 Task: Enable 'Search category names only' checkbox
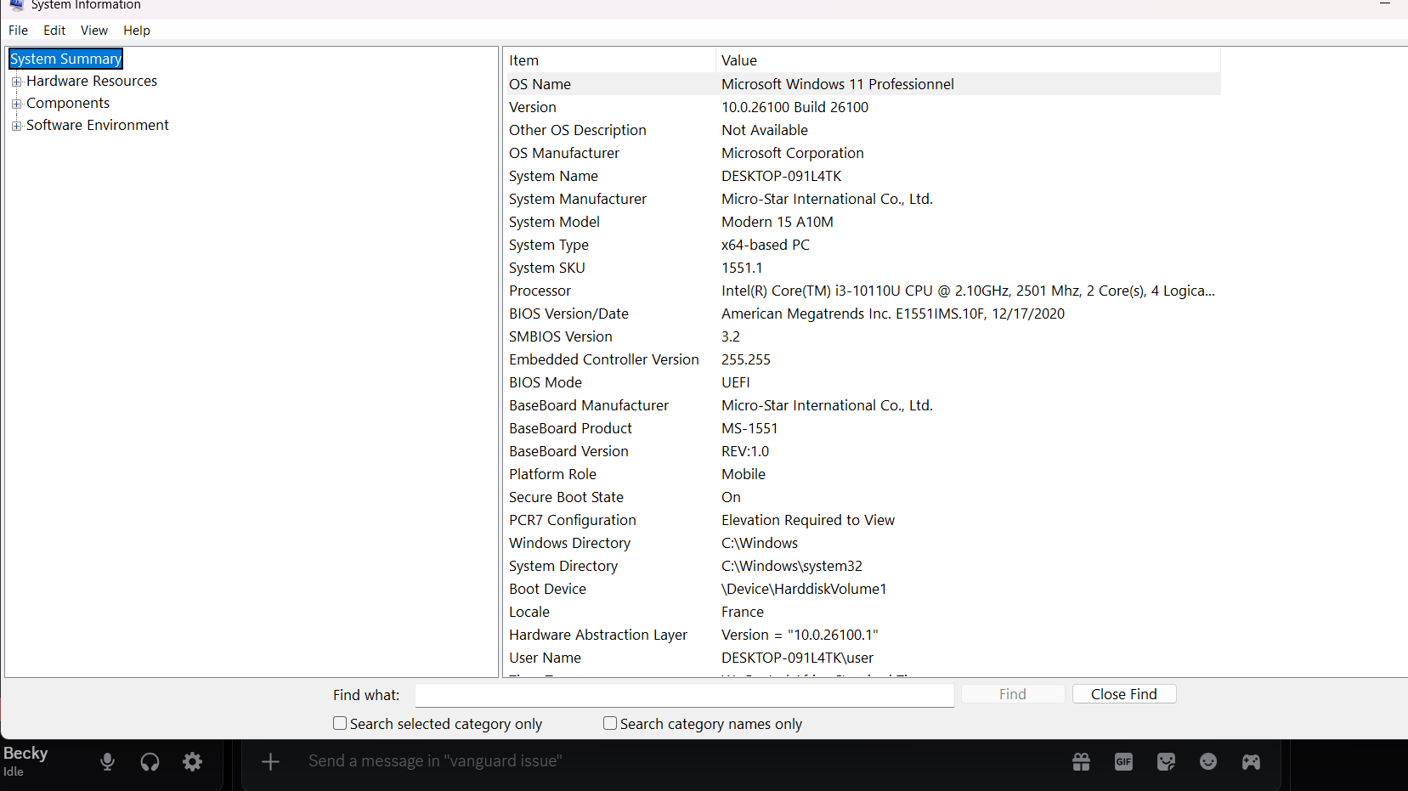click(x=610, y=723)
